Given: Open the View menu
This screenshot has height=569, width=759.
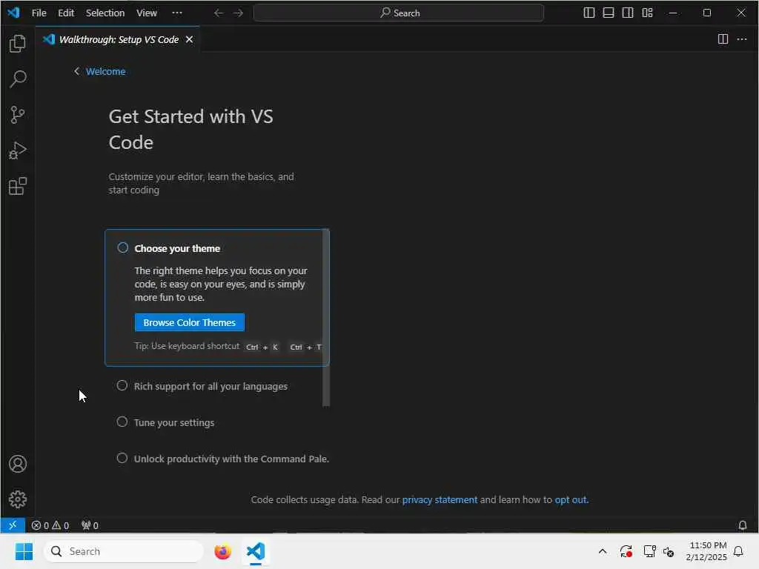Looking at the screenshot, I should [146, 13].
